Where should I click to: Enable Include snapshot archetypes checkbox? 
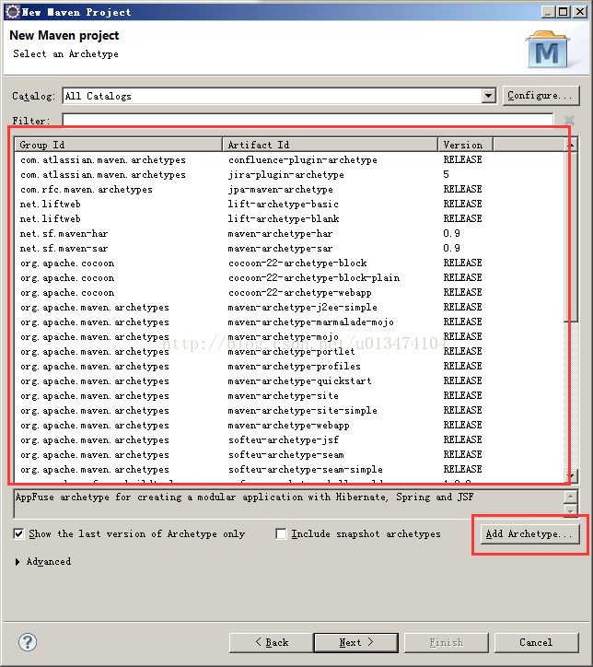click(x=281, y=533)
